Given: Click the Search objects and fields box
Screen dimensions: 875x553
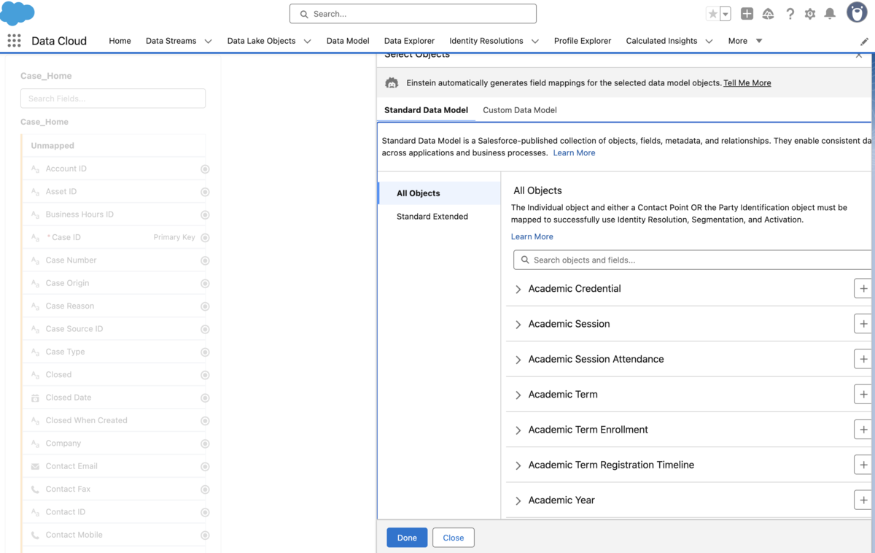Looking at the screenshot, I should pos(693,260).
